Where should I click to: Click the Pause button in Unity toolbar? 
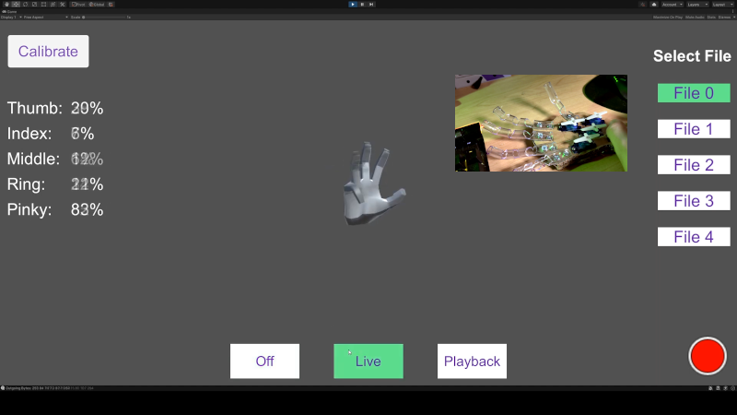point(362,5)
